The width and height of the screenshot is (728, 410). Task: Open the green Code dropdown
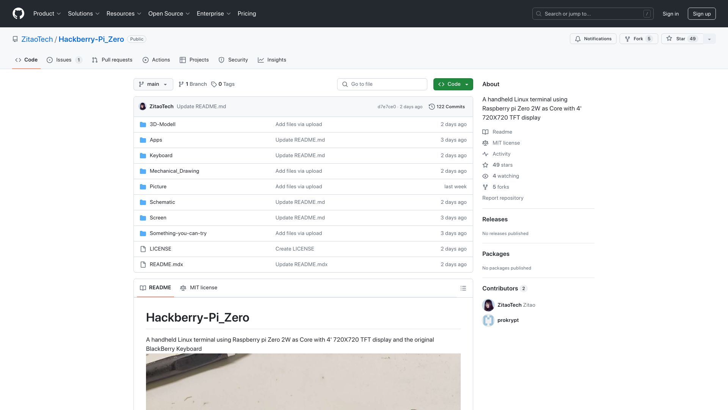453,84
